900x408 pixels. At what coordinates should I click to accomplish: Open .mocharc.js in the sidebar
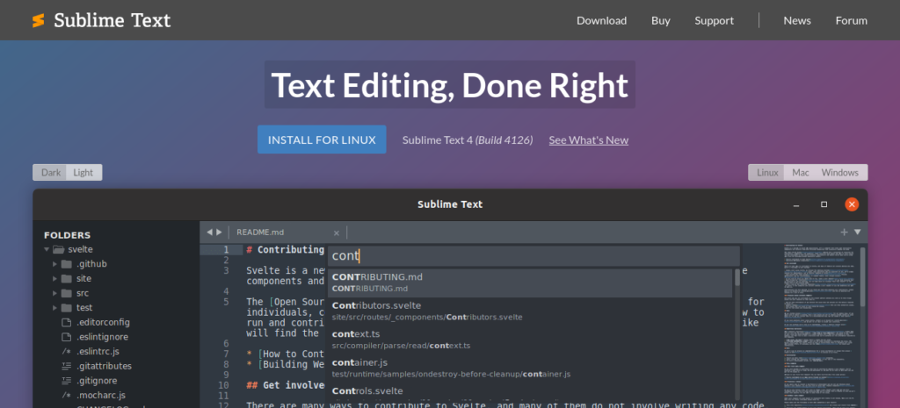[101, 396]
